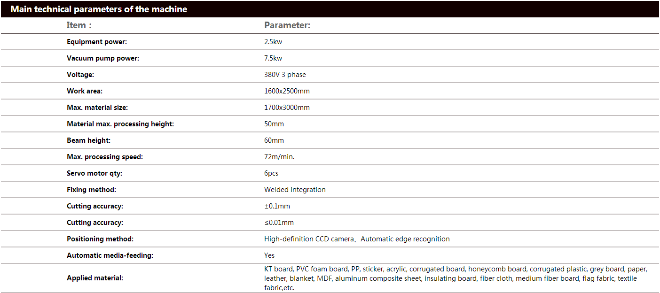Click the 'Welded integration' value
Screen dimensions: 660x293
(x=295, y=190)
